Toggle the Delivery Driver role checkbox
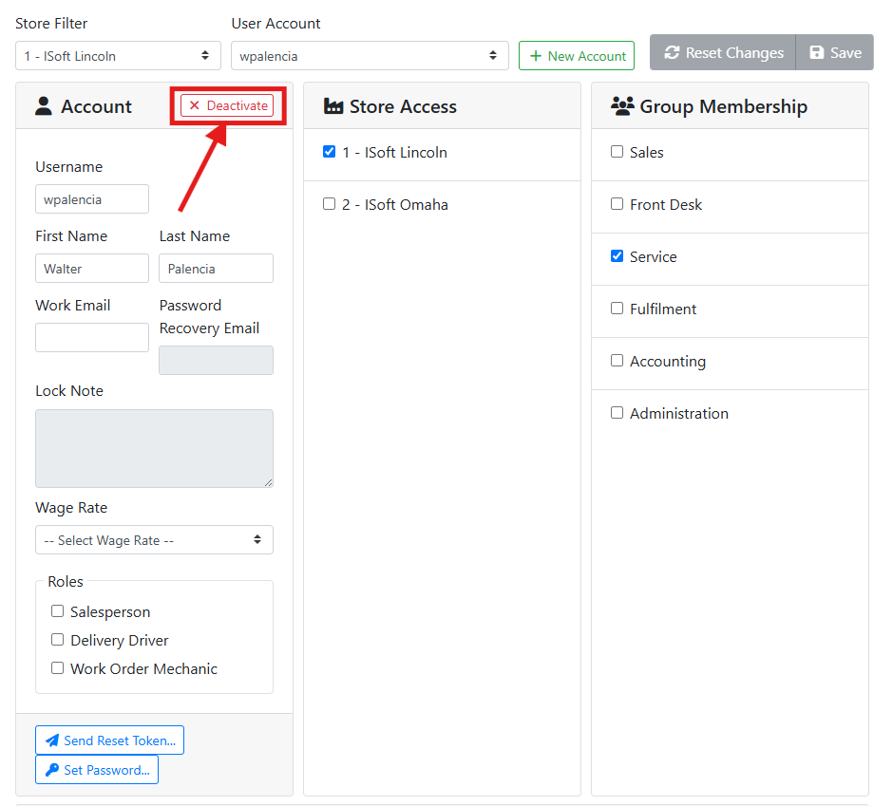 [58, 640]
